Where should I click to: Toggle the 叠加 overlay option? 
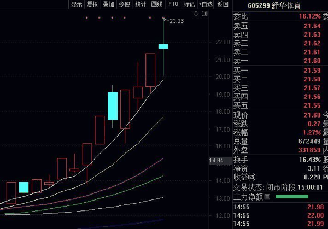tap(108, 4)
